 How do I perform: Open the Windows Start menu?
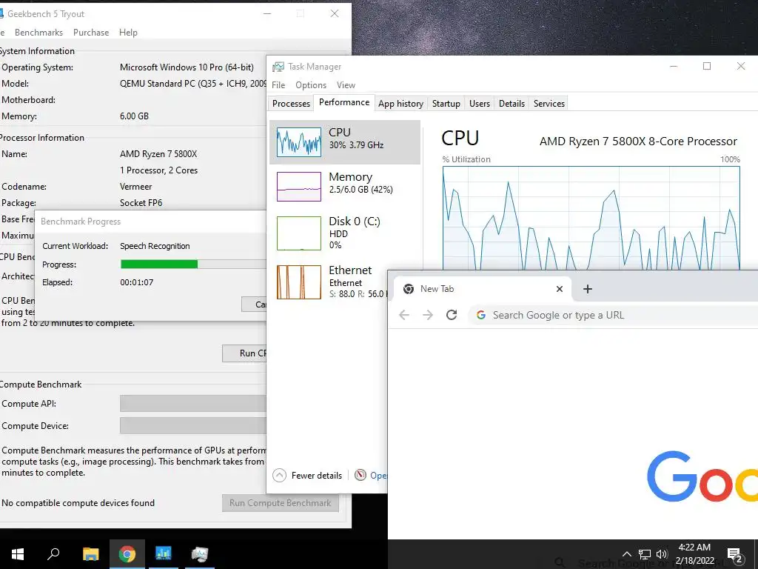tap(18, 554)
